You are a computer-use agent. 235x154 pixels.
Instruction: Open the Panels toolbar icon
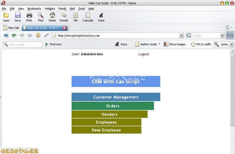click(x=64, y=15)
